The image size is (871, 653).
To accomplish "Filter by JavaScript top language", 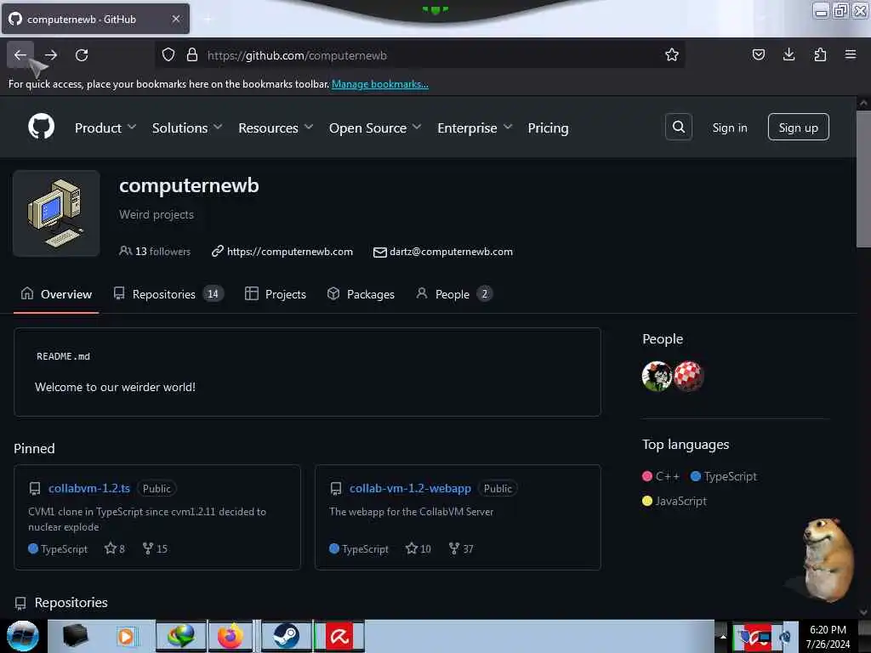I will (675, 501).
